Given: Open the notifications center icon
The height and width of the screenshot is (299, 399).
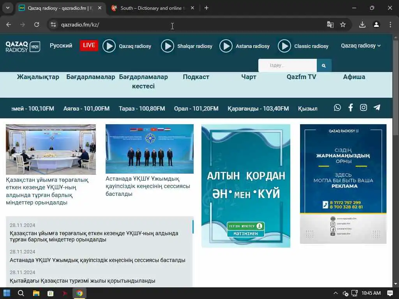Looking at the screenshot, I should coord(390,293).
